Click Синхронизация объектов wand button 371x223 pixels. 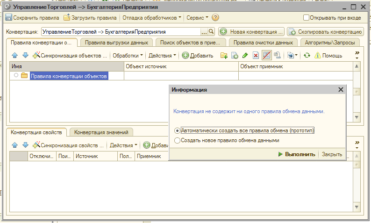click(x=70, y=55)
